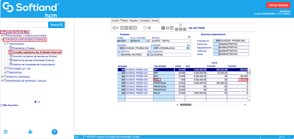Screen dimensions: 294x139
Task: Click the Cerrar Sesión button
Action: 278,5
